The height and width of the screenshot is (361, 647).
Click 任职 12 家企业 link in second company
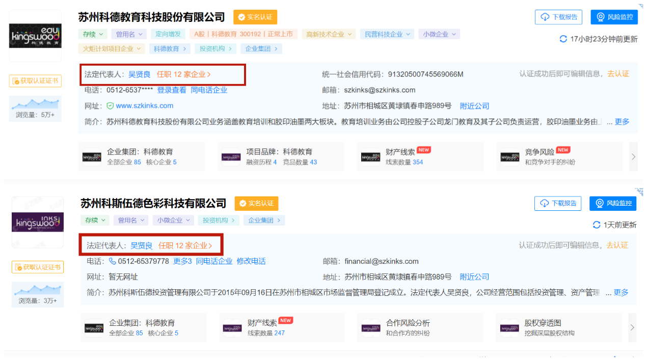[185, 245]
